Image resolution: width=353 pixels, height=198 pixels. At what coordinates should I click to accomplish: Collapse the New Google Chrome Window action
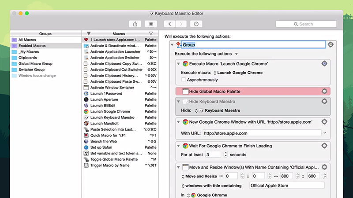(x=179, y=122)
